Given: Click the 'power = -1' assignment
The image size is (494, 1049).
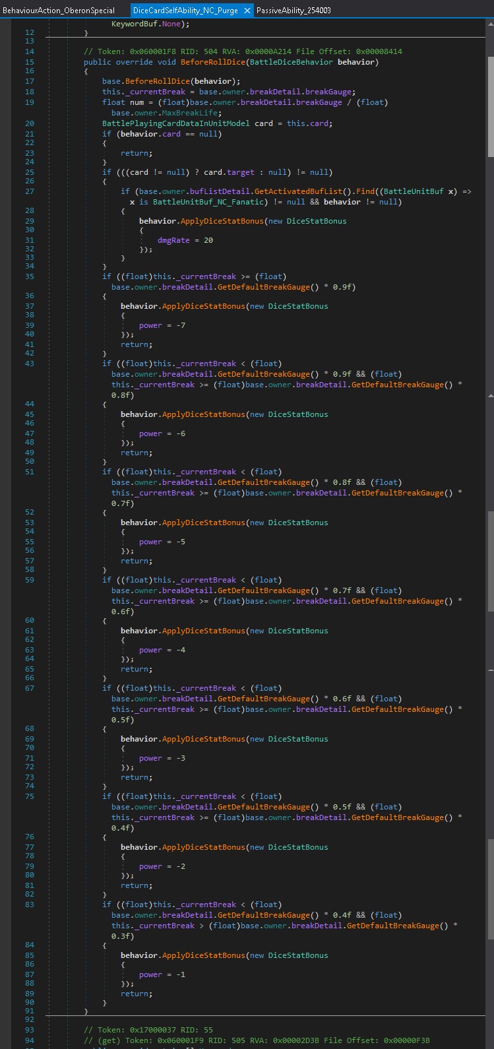Looking at the screenshot, I should 162,974.
